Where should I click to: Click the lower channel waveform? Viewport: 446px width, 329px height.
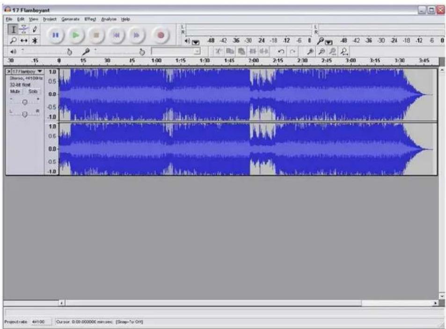click(248, 149)
